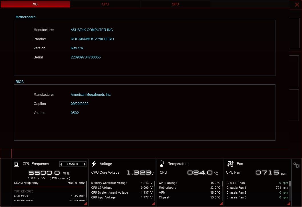Click ASUSTeK COMPUTER INC. manufacturer value
Screen dimensions: 302x207
coord(92,30)
